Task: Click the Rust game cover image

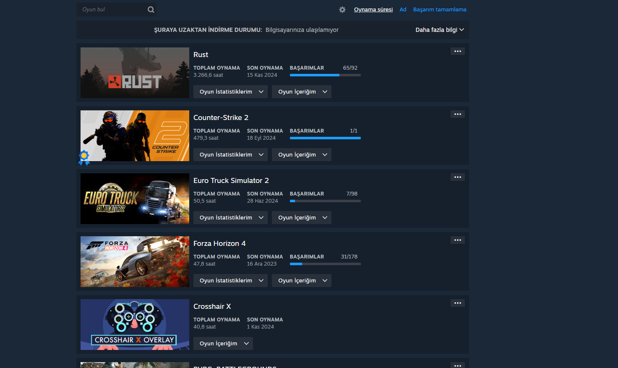Action: click(x=135, y=73)
